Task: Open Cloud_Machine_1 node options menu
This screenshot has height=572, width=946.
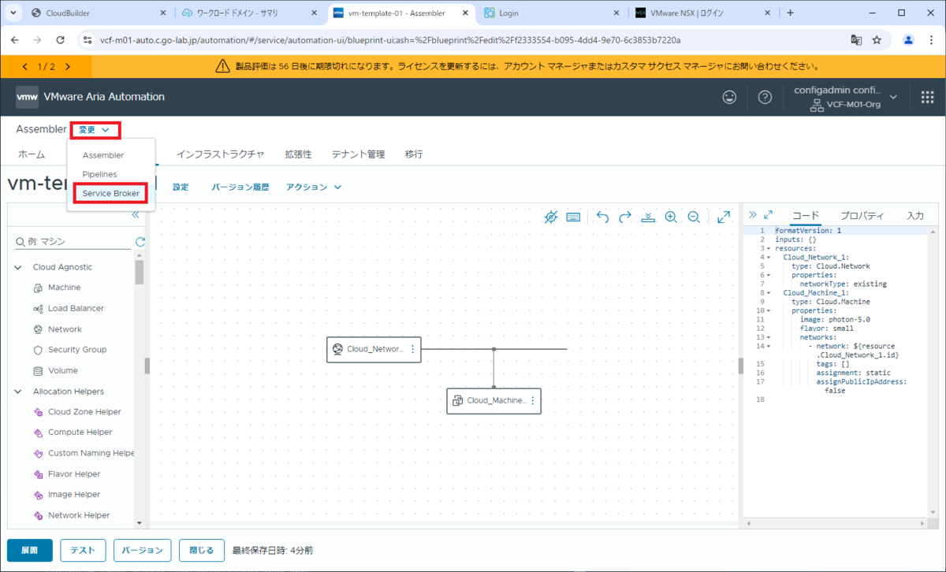Action: [x=532, y=400]
